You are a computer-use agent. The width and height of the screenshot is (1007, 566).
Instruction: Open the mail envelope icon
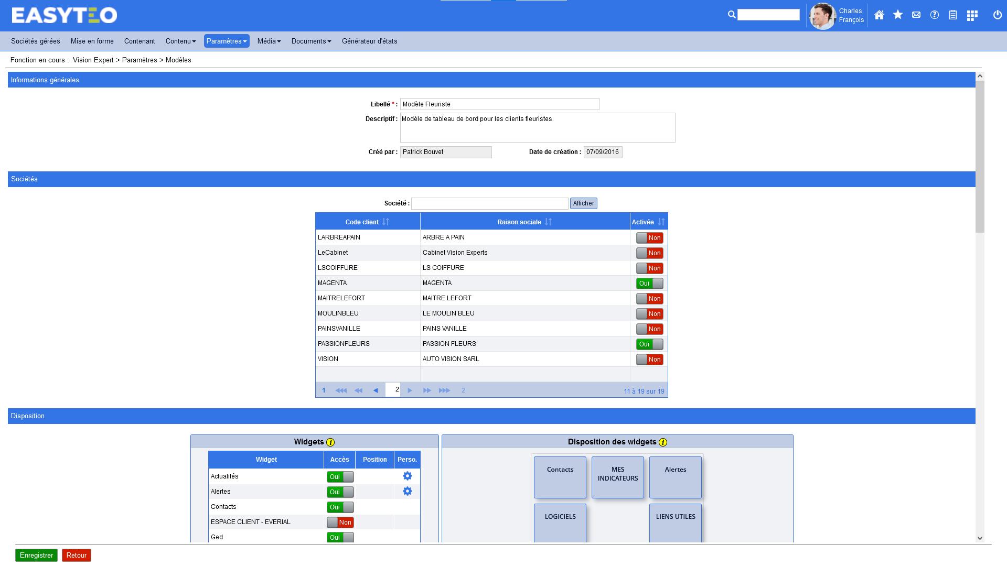916,15
